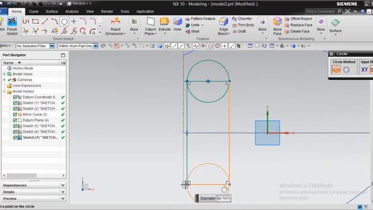Open the Within Work Part Only dropdown
This screenshot has width=373, height=210.
[96, 46]
